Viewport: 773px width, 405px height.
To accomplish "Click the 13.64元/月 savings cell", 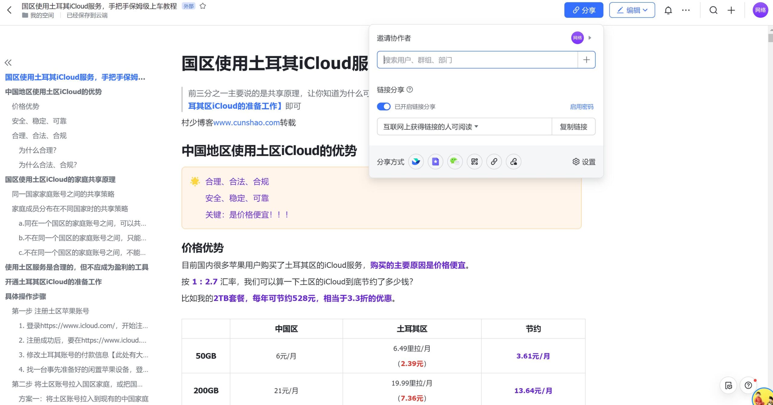I will pyautogui.click(x=533, y=391).
